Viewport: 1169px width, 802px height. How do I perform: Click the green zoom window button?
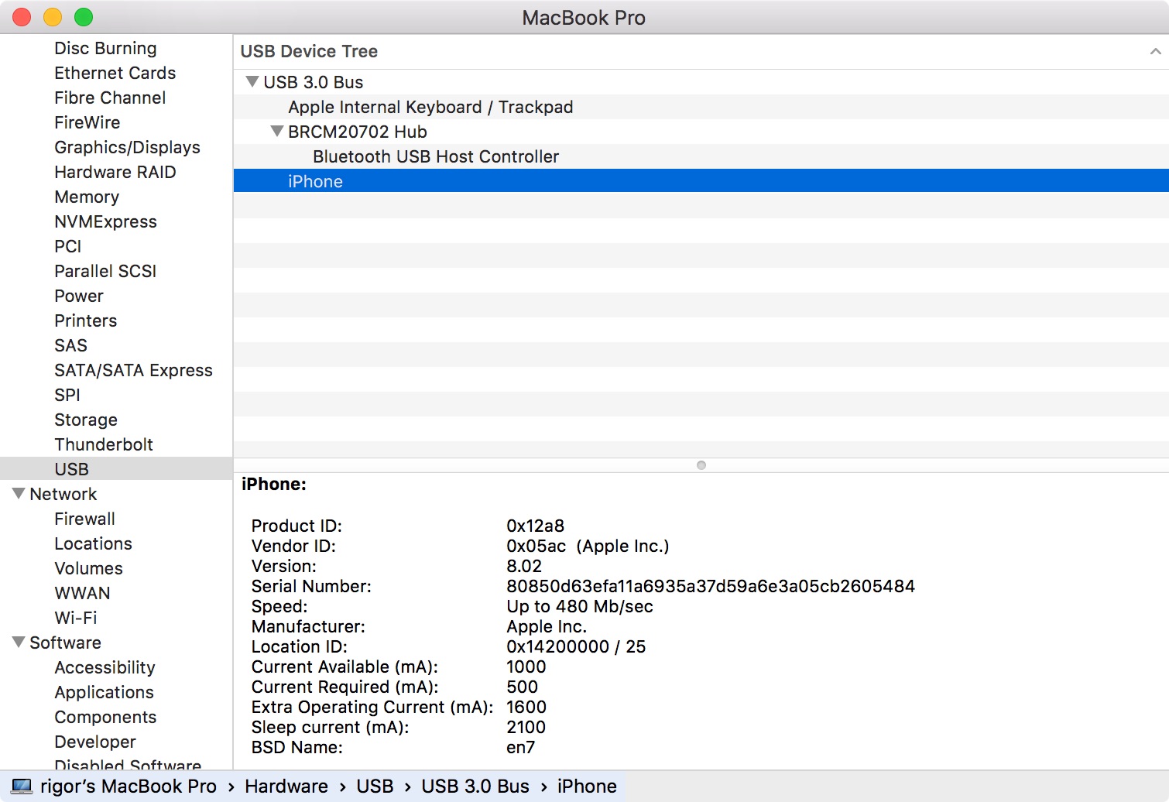[x=84, y=17]
